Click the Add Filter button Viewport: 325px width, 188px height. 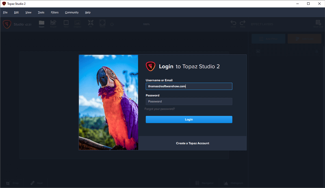pos(269,39)
